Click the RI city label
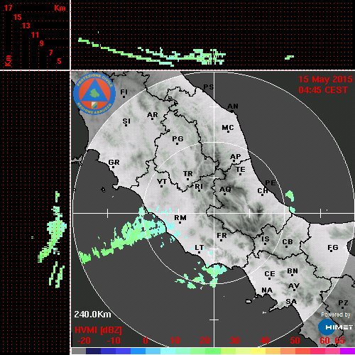355x355 pixels. (x=199, y=187)
